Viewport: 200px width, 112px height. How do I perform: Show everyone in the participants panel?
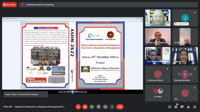[x=176, y=107]
